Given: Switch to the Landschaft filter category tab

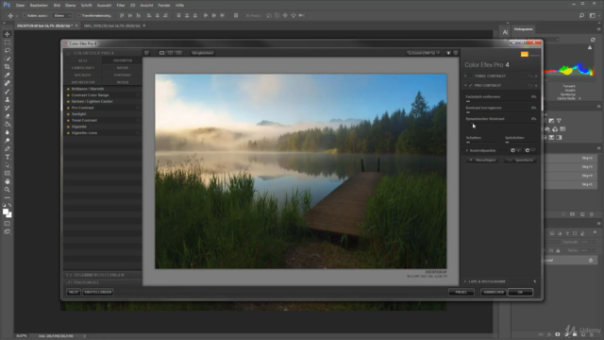Looking at the screenshot, I should tap(83, 68).
